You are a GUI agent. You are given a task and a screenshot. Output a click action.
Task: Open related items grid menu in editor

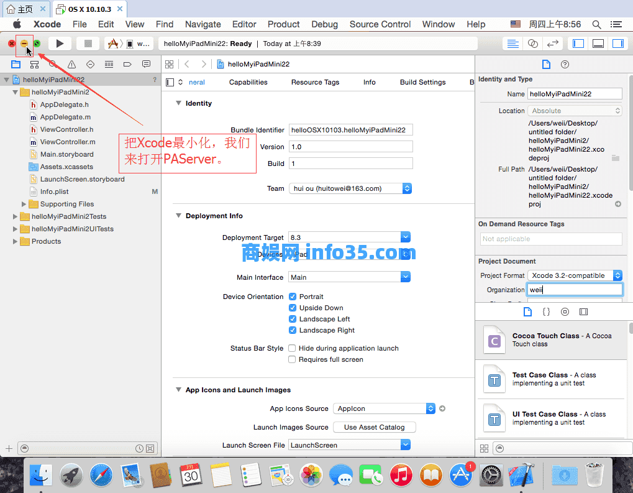click(x=169, y=64)
